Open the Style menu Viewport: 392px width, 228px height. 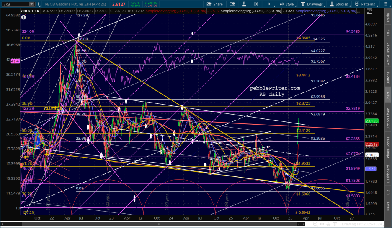(x=287, y=4)
